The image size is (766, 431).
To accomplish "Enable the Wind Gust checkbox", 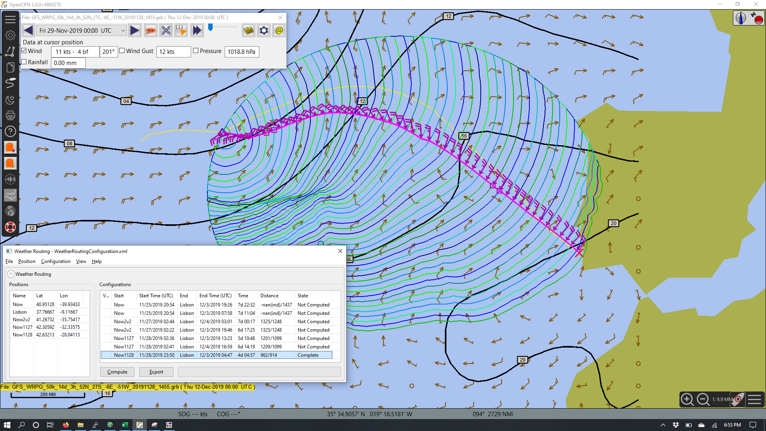I will click(122, 51).
